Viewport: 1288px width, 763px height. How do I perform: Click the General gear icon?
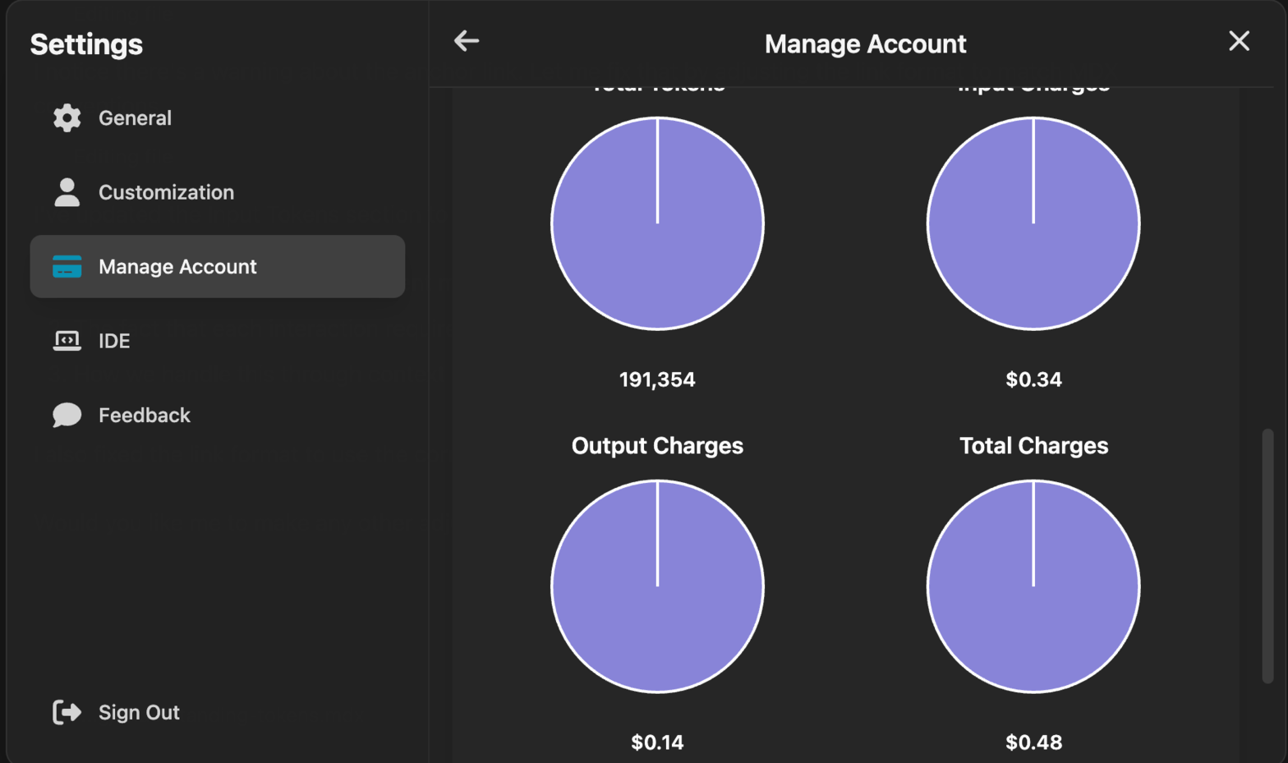tap(67, 118)
